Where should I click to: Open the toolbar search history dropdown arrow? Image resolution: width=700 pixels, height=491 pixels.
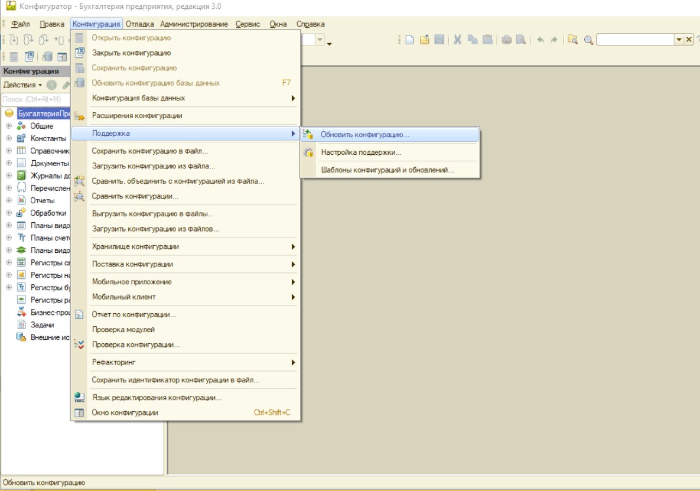(679, 40)
